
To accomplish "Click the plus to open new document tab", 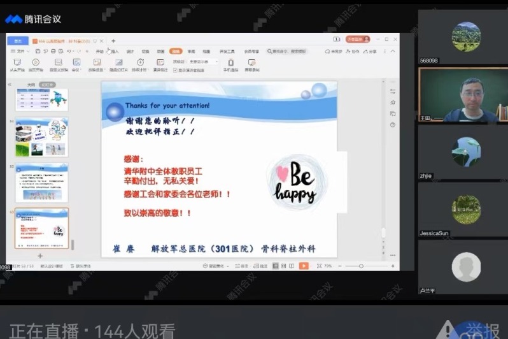I will coord(113,41).
